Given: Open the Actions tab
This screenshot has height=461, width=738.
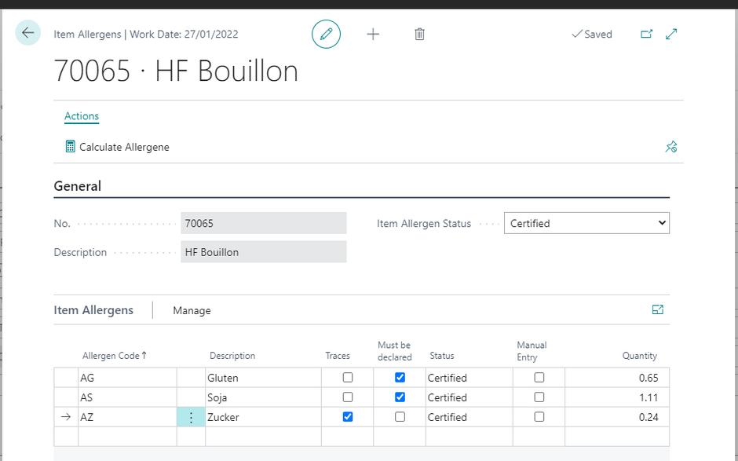Looking at the screenshot, I should (x=82, y=116).
